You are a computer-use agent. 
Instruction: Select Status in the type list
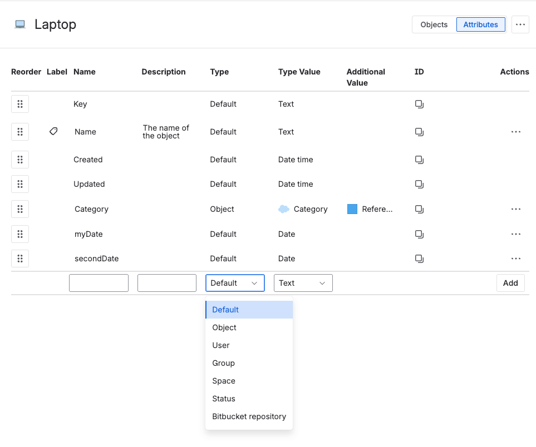point(249,399)
